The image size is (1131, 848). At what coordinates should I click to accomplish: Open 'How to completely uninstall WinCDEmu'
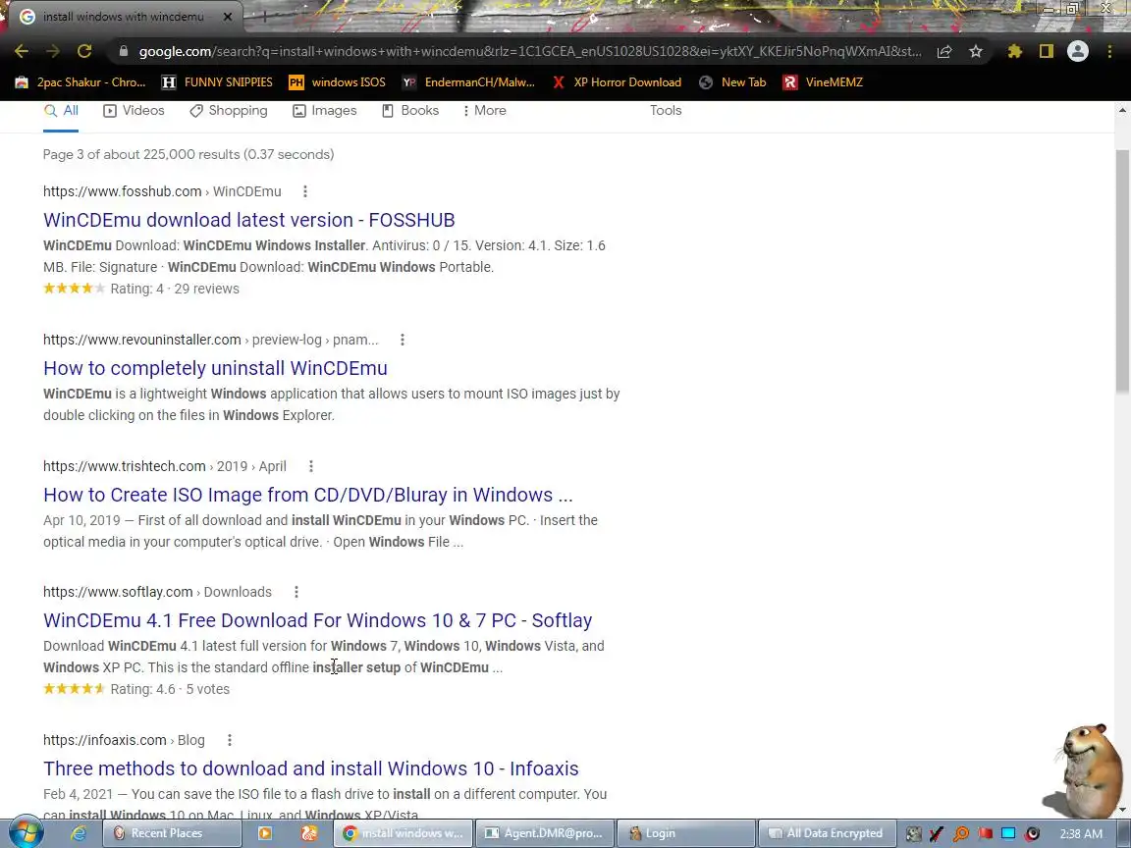click(215, 368)
